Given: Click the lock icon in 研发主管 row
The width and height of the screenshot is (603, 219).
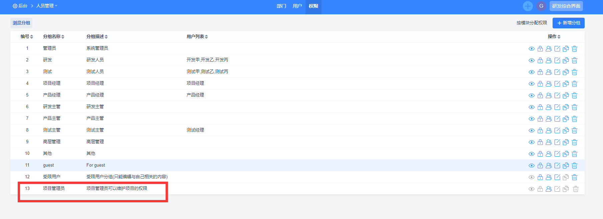Looking at the screenshot, I should 540,107.
